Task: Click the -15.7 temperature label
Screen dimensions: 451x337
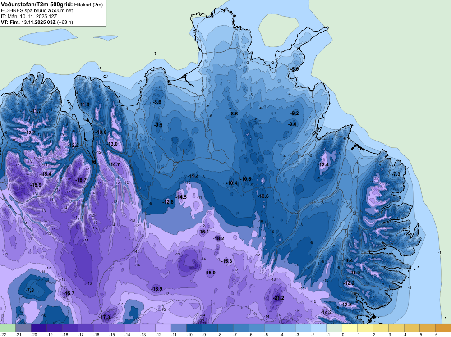Action: pyautogui.click(x=69, y=293)
